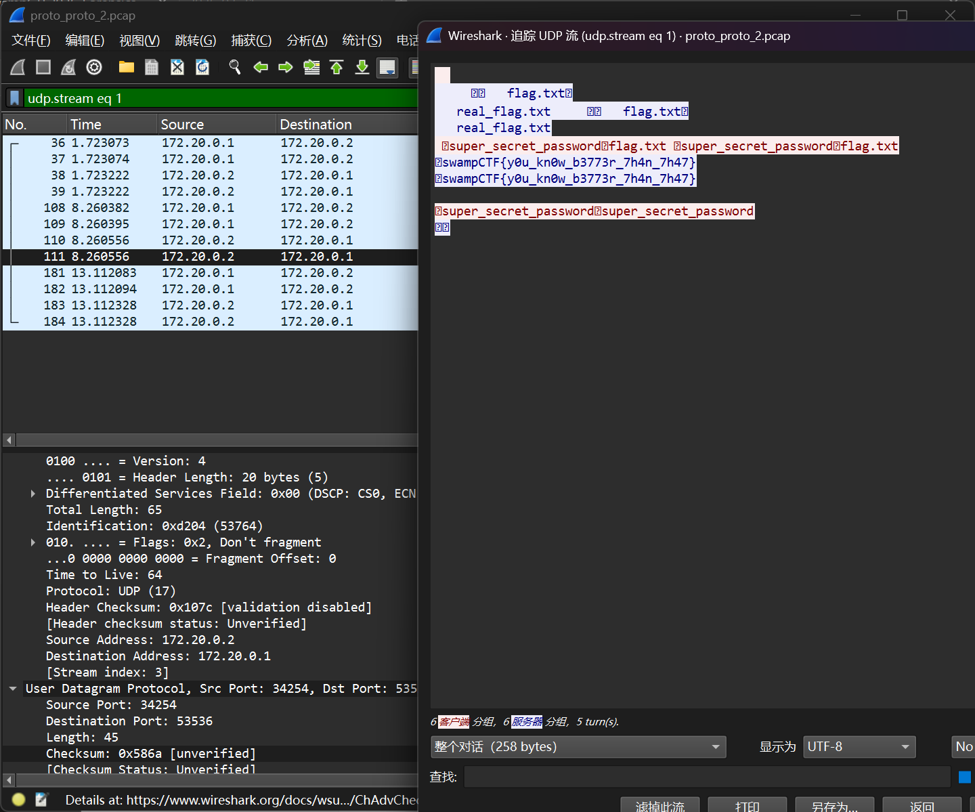Expand the Flags: 0x2 Don't fragment row
Viewport: 975px width, 812px height.
point(32,542)
